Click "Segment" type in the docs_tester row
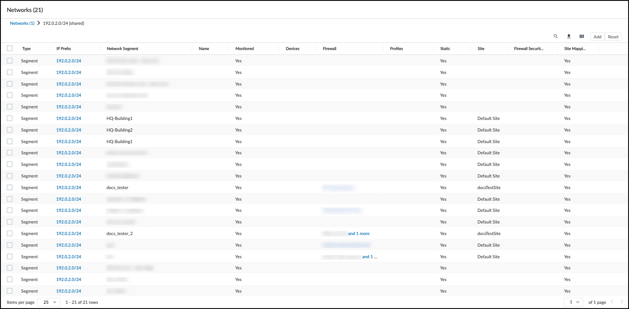The width and height of the screenshot is (629, 309). click(x=30, y=187)
